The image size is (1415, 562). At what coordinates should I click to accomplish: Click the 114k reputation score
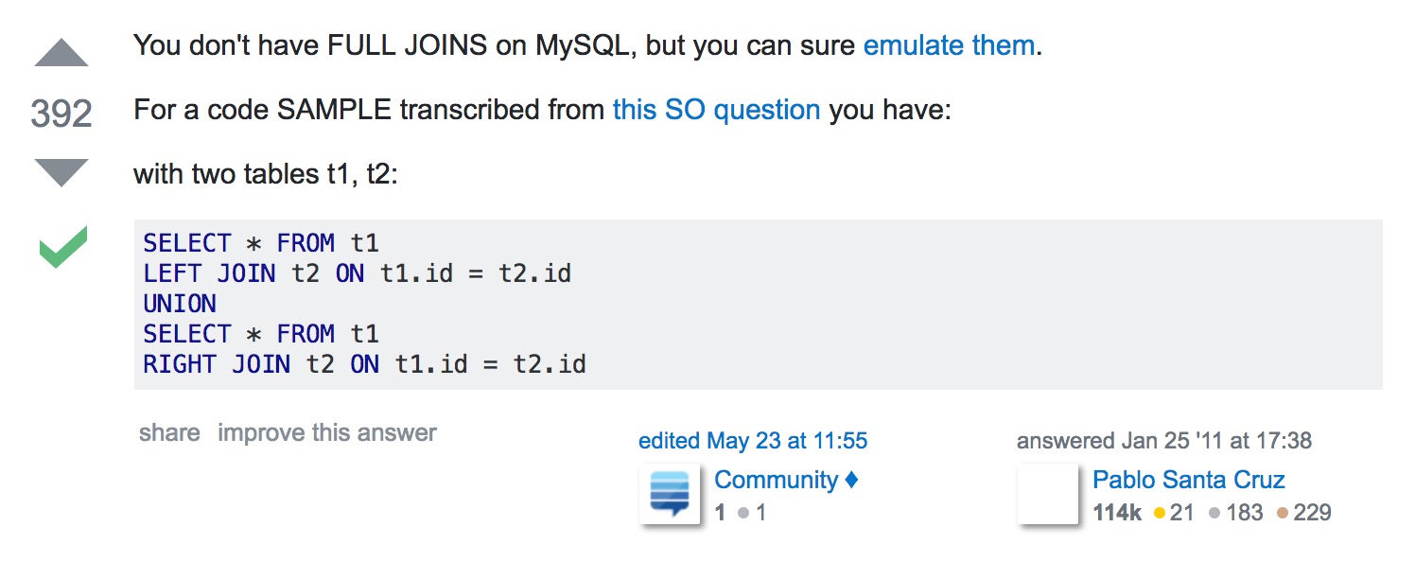[1117, 513]
